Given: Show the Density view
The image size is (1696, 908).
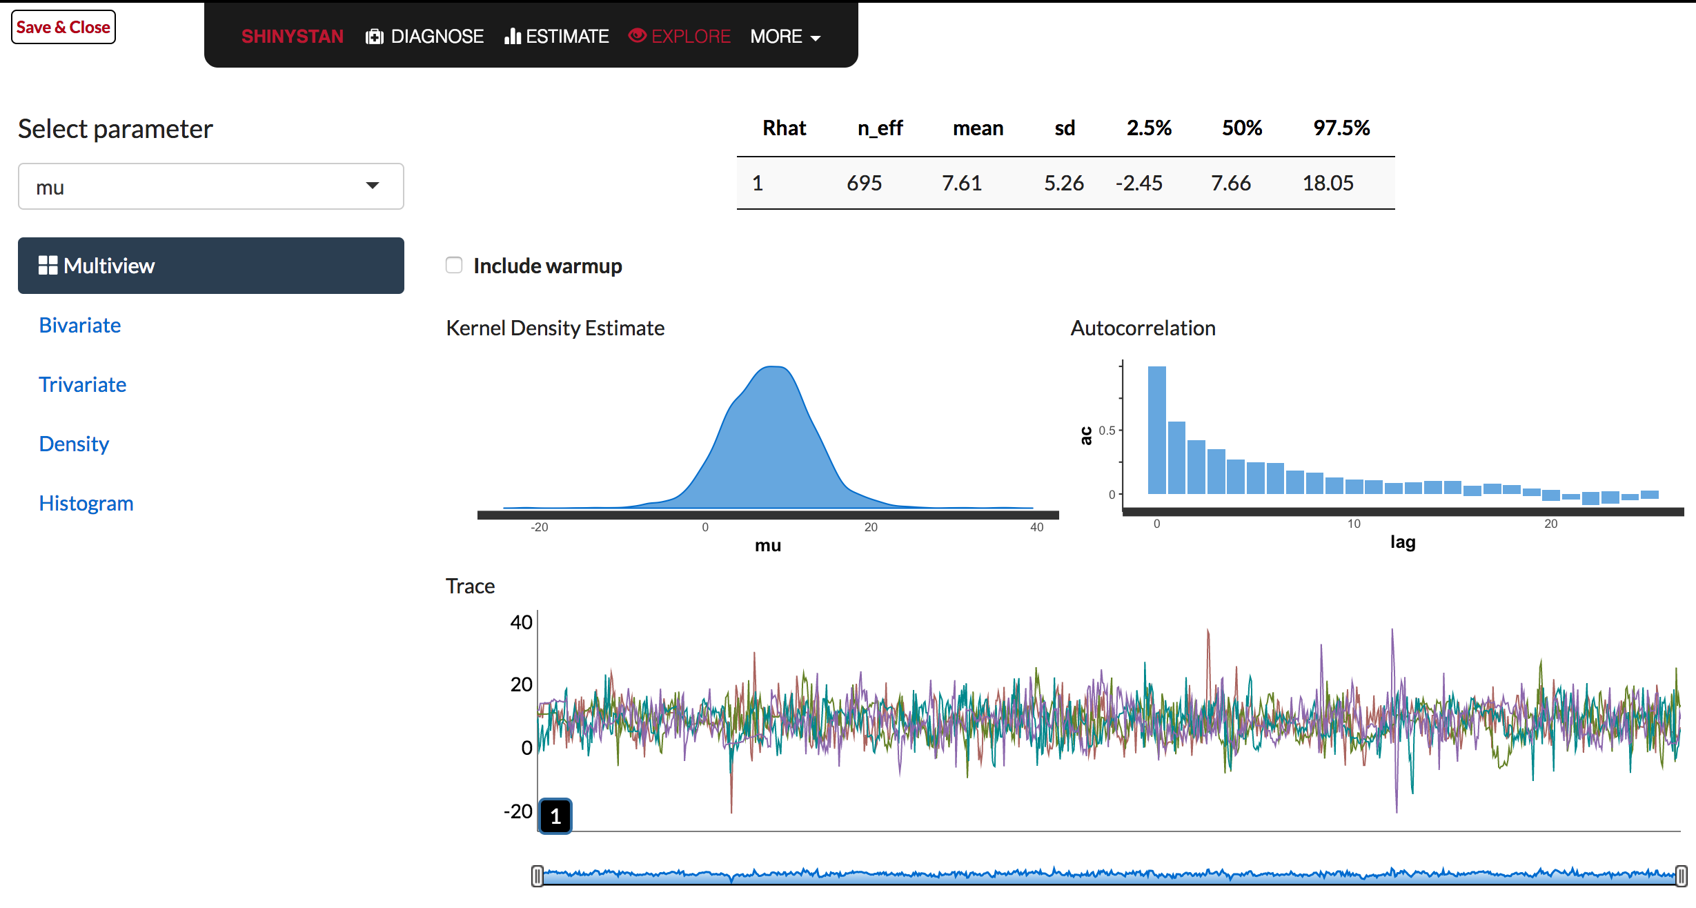Looking at the screenshot, I should [x=74, y=444].
